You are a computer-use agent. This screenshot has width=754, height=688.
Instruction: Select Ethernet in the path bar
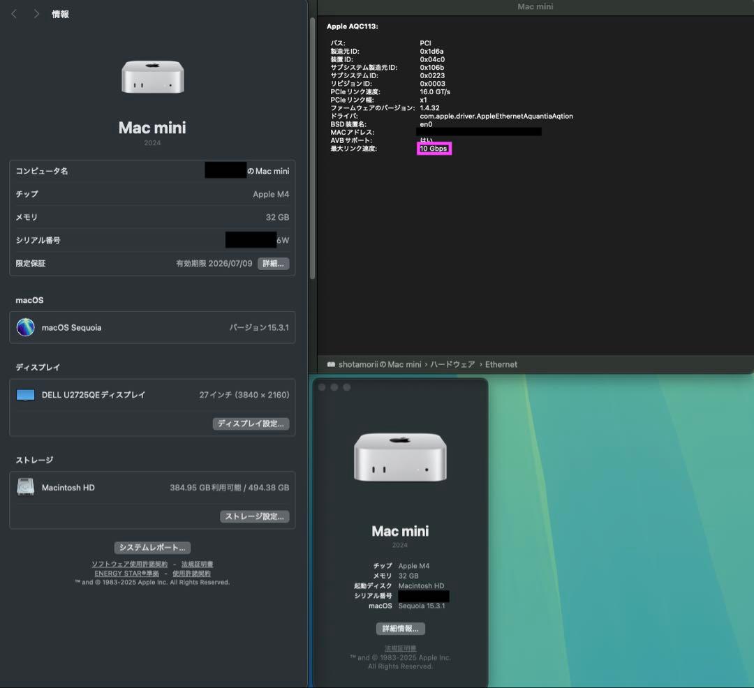tap(501, 364)
